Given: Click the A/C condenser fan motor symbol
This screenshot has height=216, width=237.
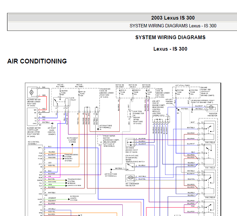Looking at the screenshot, I should click(130, 179).
